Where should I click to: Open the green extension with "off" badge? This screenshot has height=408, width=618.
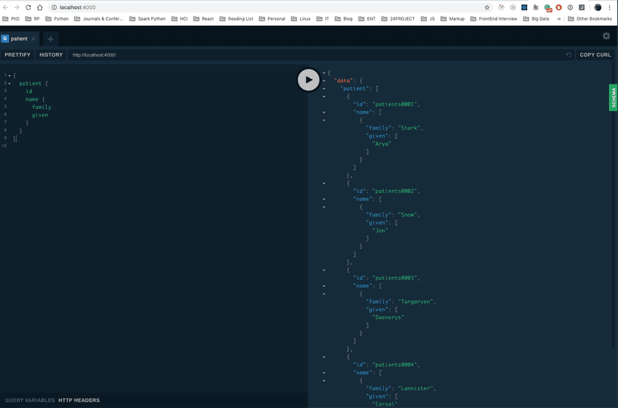(x=547, y=8)
